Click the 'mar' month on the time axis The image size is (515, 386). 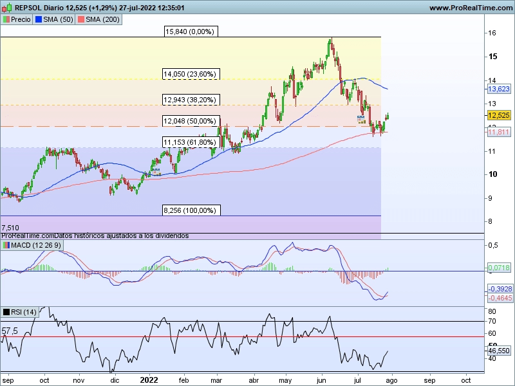coord(216,380)
